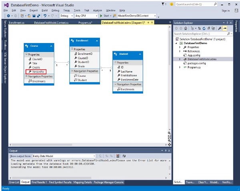
Task: Switch to the Program.cs tab
Action: tap(85, 23)
